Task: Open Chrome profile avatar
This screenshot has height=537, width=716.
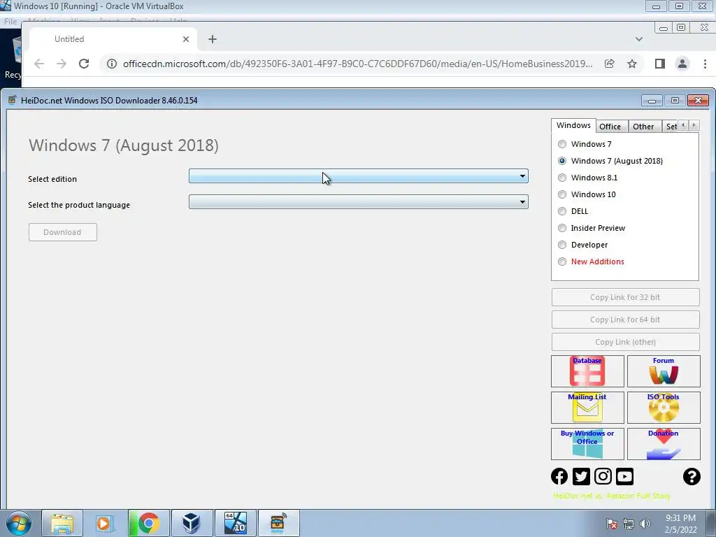Action: click(682, 64)
